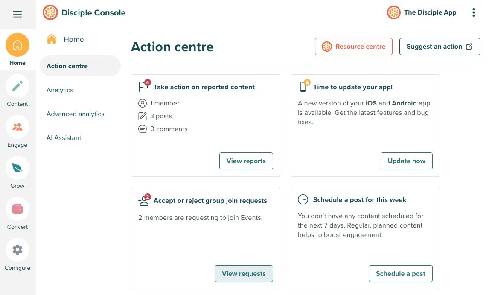This screenshot has width=492, height=295.
Task: Click the Schedule a post button
Action: [400, 274]
